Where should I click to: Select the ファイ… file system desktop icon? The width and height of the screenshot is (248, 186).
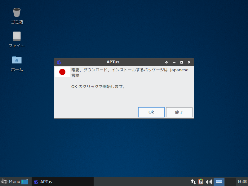[x=17, y=40]
